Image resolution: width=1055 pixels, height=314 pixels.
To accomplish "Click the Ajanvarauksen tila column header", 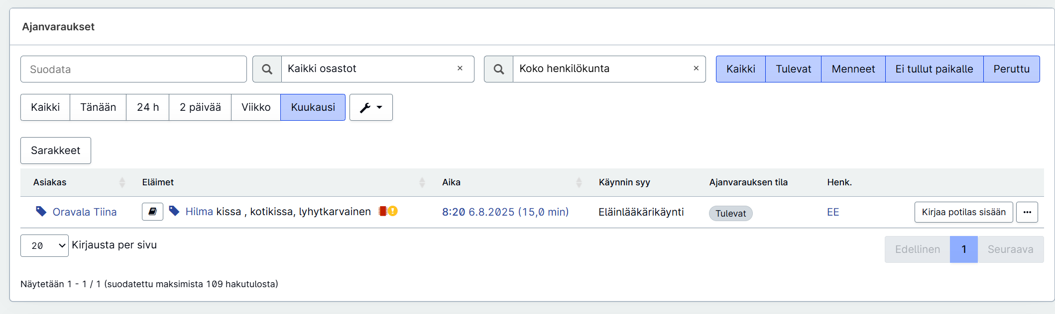I will [x=748, y=182].
